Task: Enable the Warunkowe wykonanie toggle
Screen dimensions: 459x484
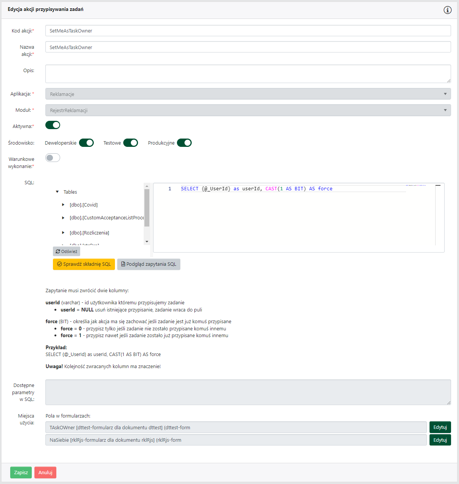Action: pyautogui.click(x=53, y=158)
